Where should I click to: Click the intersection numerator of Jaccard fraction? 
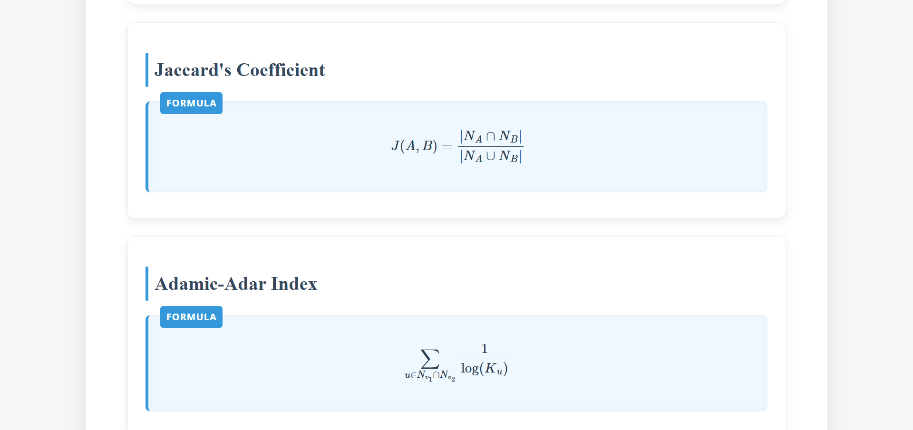(x=490, y=136)
